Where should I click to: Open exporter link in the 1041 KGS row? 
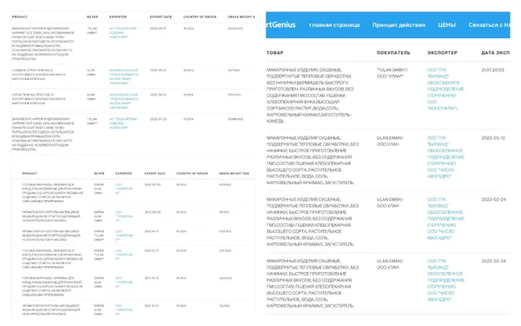pyautogui.click(x=123, y=77)
